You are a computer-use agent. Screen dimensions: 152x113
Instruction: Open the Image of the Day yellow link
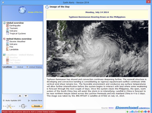[35, 12]
